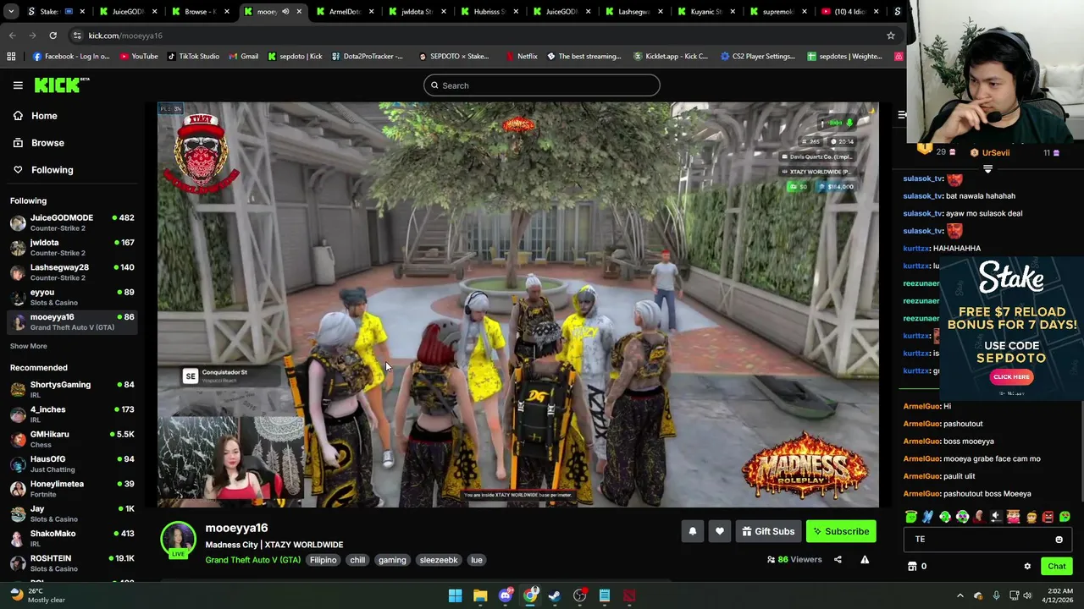Click the notification bell under the stream
The width and height of the screenshot is (1084, 609).
pyautogui.click(x=692, y=531)
